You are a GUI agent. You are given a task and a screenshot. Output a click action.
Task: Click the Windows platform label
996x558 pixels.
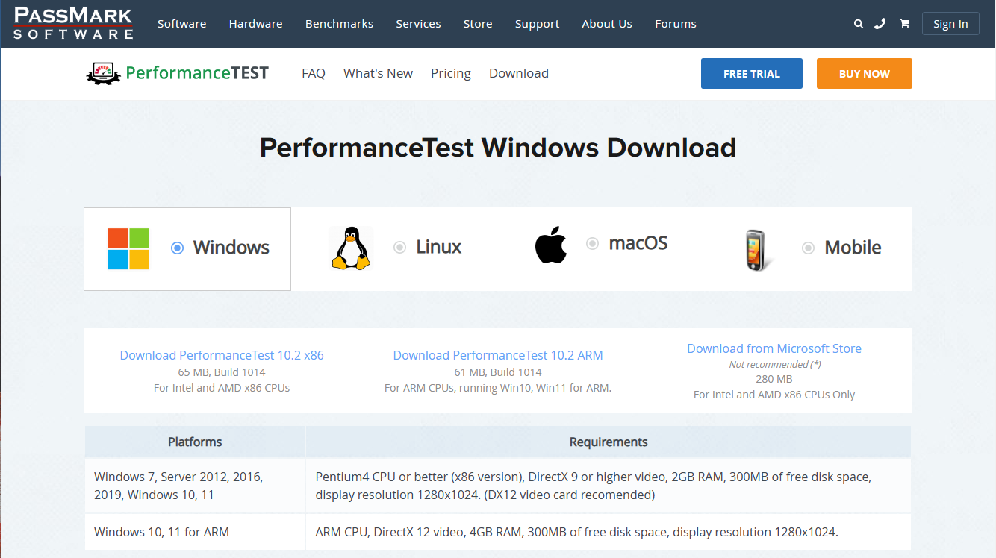pos(231,248)
